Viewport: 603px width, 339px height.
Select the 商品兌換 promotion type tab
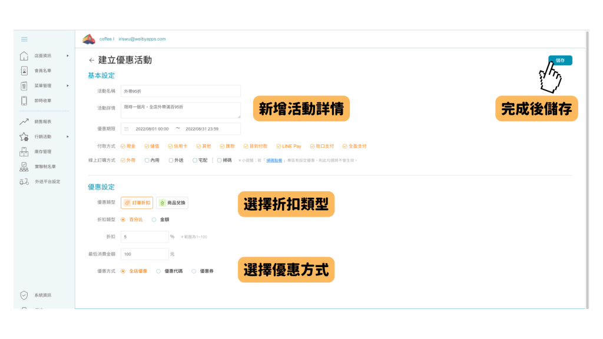tap(172, 202)
